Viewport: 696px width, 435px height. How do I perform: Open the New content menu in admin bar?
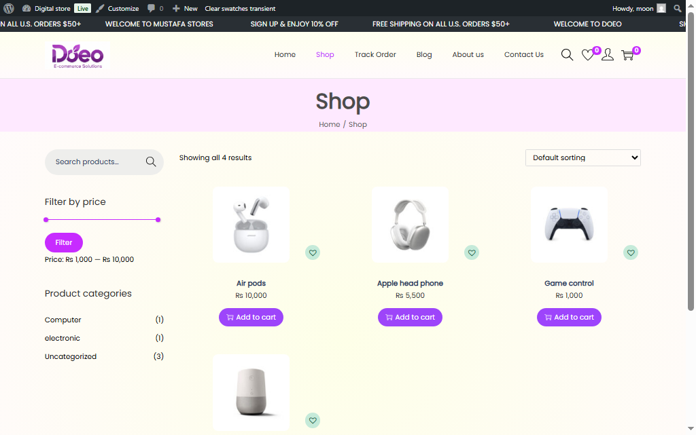click(184, 8)
